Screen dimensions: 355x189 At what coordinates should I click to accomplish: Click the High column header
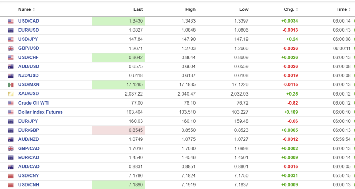(190, 10)
